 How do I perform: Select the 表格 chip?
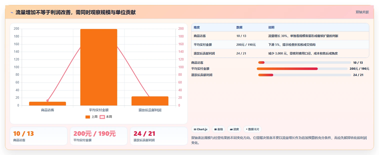pyautogui.click(x=218, y=129)
